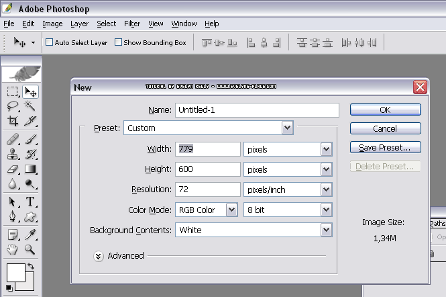This screenshot has height=297, width=446.
Task: Select the Crop tool
Action: [x=13, y=121]
